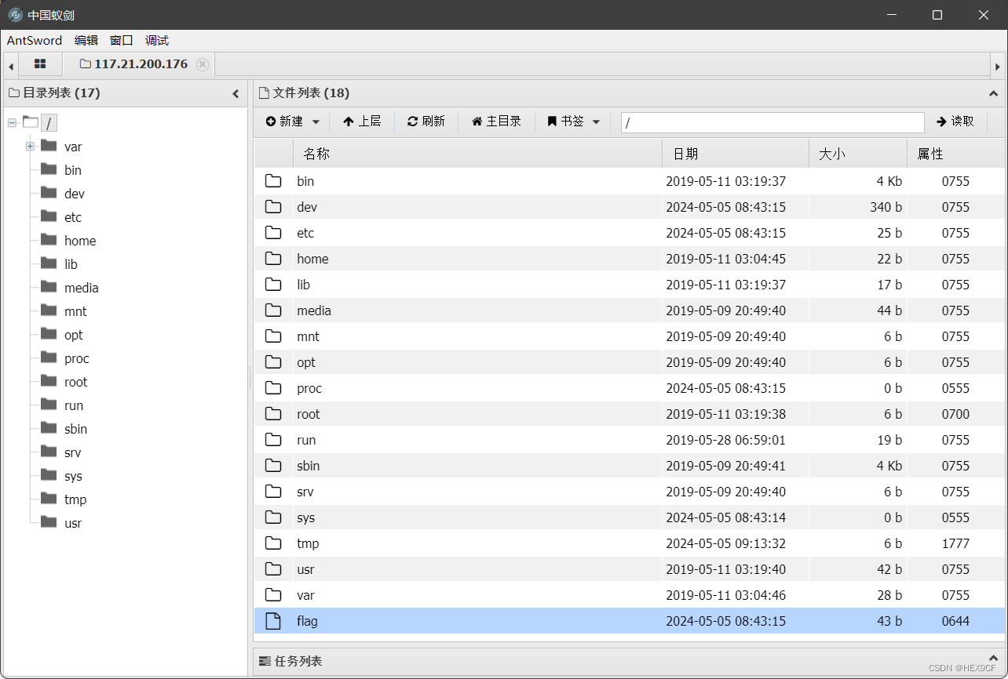Viewport: 1008px width, 679px height.
Task: Expand the var folder tree node
Action: tap(30, 147)
